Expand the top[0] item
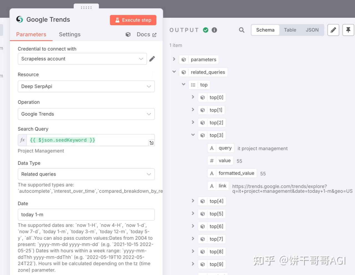This screenshot has height=275, width=355. point(193,97)
